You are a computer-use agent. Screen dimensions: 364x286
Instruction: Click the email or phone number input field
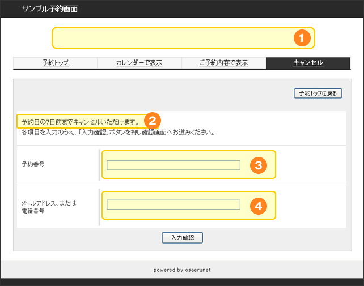pos(173,204)
